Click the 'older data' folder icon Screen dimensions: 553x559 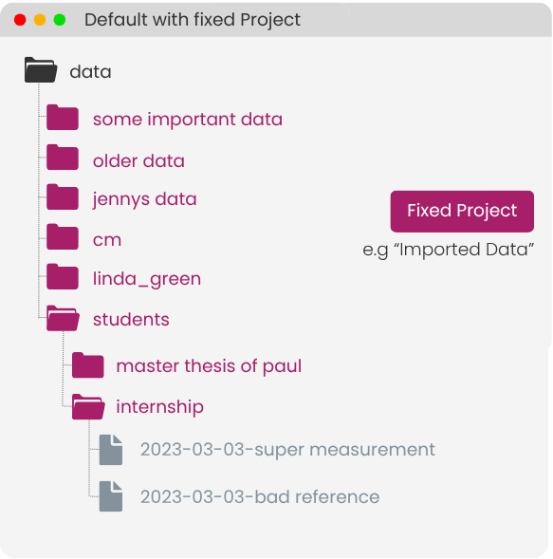coord(63,158)
